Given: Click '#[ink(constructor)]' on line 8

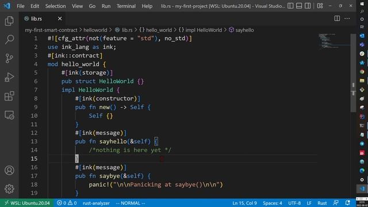Looking at the screenshot, I should tap(108, 98).
